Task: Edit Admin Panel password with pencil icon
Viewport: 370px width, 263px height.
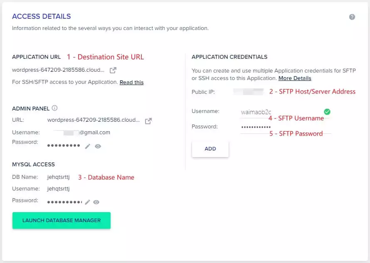Action: [x=87, y=146]
